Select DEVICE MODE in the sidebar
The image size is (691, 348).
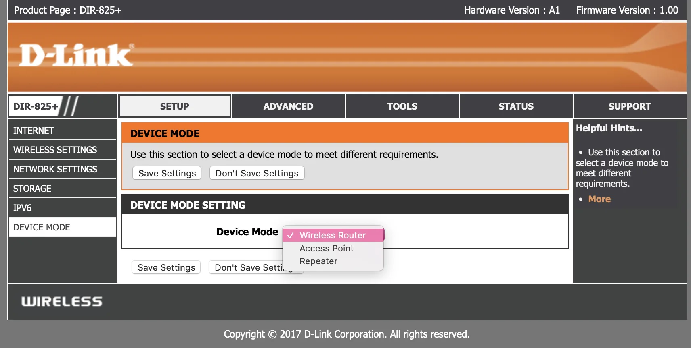(63, 227)
